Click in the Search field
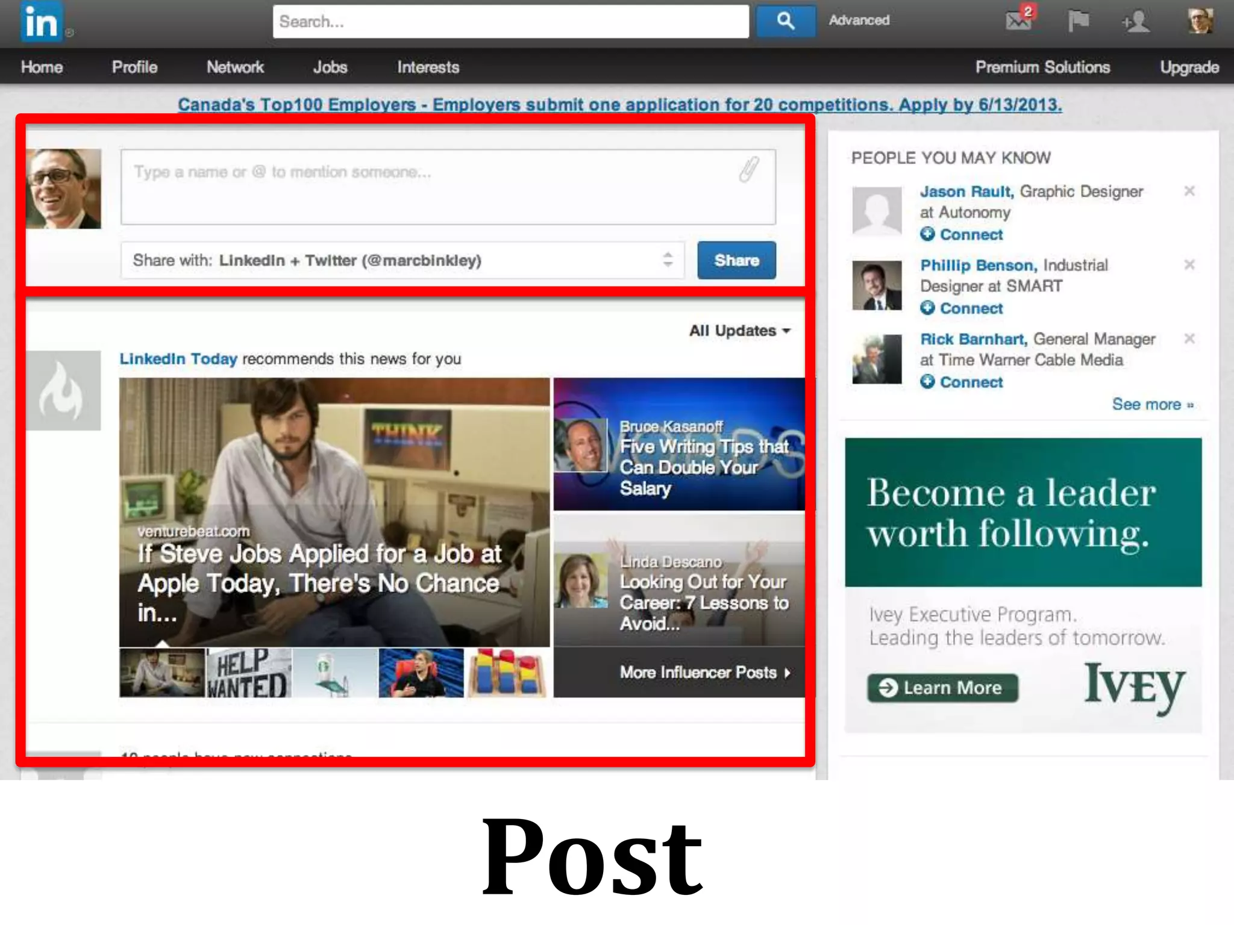The height and width of the screenshot is (925, 1234). point(511,22)
